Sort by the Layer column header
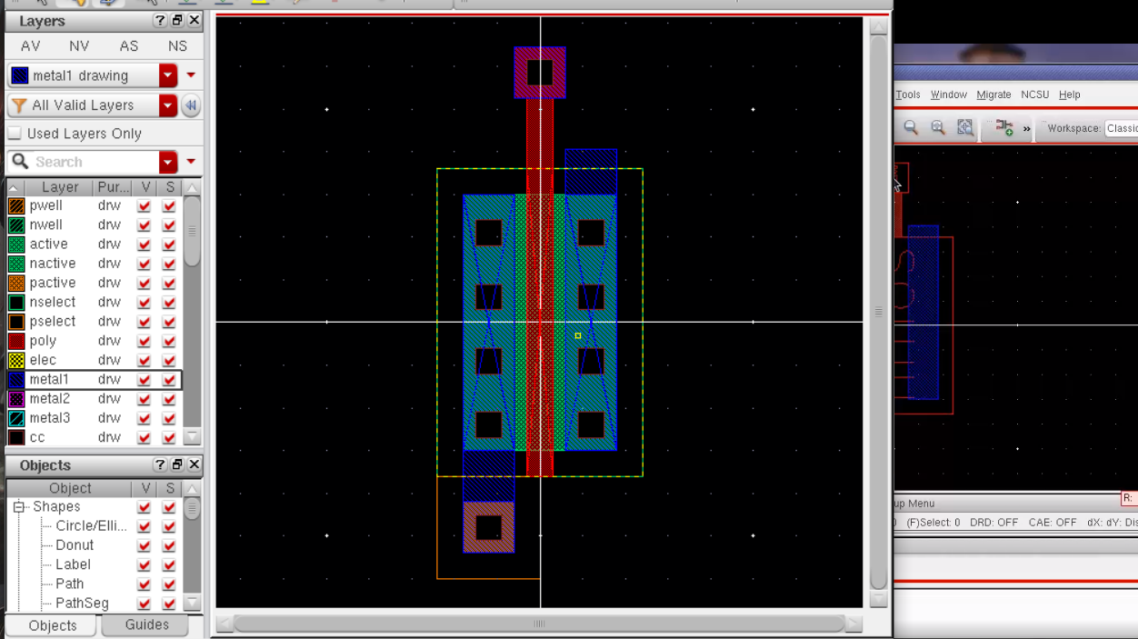The width and height of the screenshot is (1138, 639). pyautogui.click(x=59, y=187)
